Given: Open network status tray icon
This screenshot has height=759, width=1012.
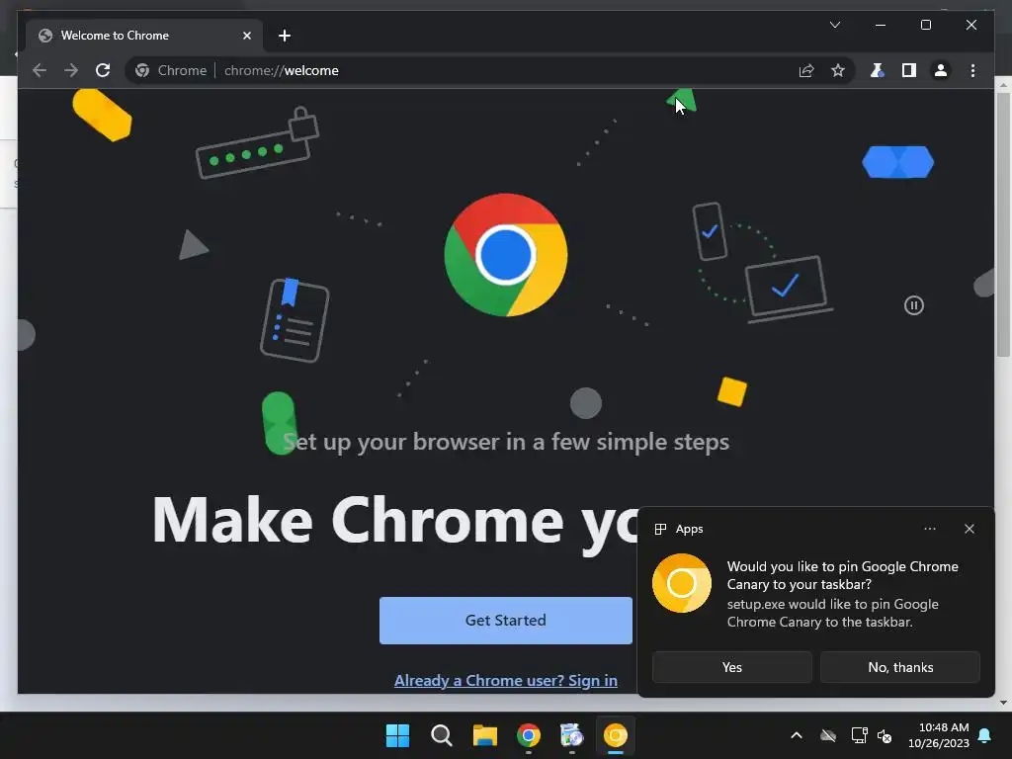Looking at the screenshot, I should pyautogui.click(x=859, y=735).
